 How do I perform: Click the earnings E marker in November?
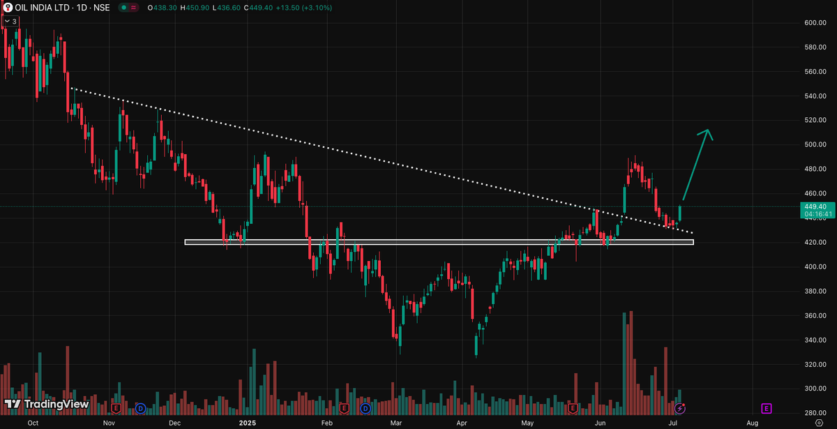116,407
